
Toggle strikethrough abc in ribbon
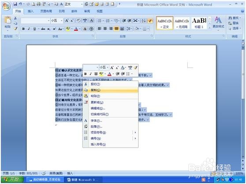tap(43, 29)
